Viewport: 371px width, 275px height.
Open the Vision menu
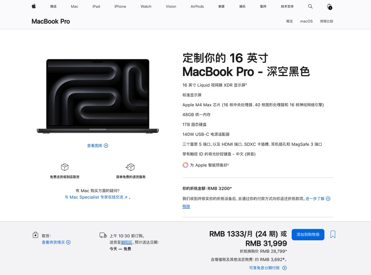click(x=171, y=6)
